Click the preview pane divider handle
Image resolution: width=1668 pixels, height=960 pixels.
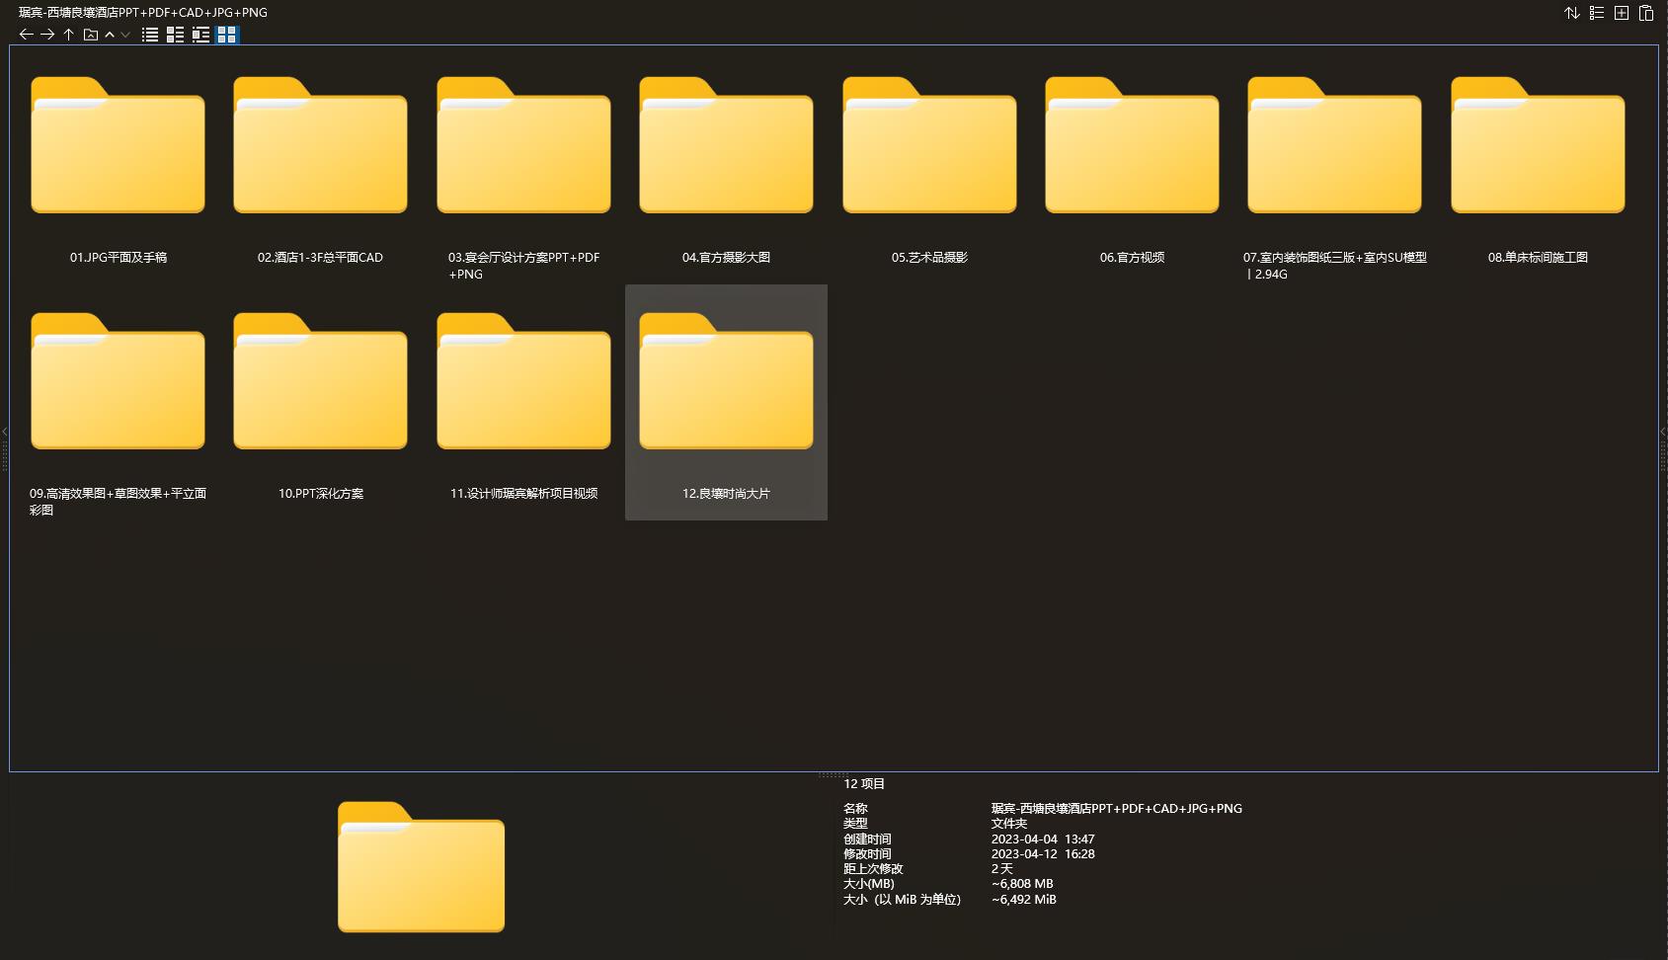coord(833,775)
